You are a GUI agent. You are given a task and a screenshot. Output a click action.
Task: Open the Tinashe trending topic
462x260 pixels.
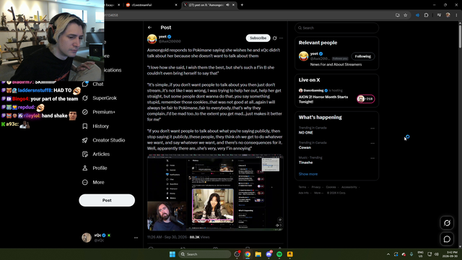point(305,162)
